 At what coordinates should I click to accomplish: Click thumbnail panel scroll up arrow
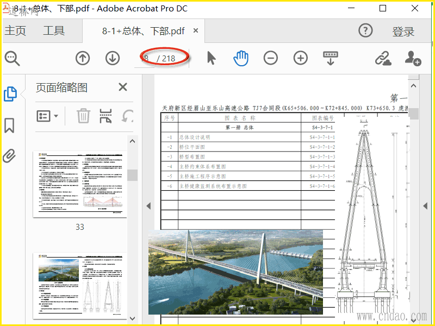[x=133, y=141]
